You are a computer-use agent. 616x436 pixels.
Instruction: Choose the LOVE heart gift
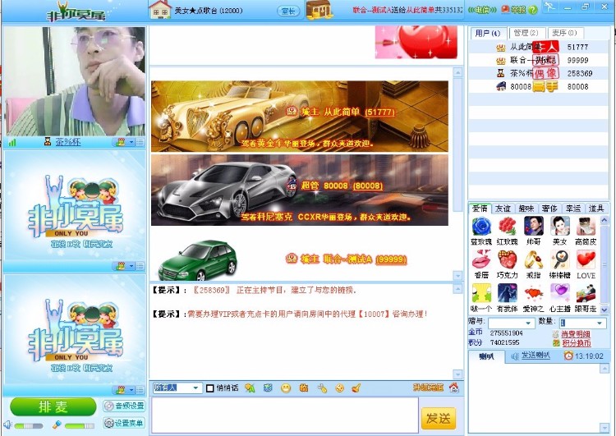[586, 260]
